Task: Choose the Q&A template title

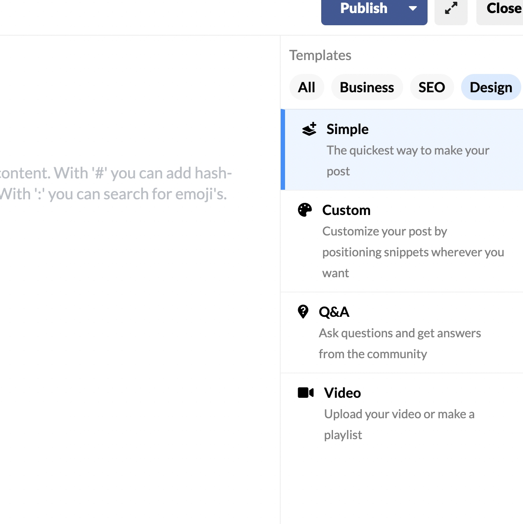Action: [x=334, y=312]
